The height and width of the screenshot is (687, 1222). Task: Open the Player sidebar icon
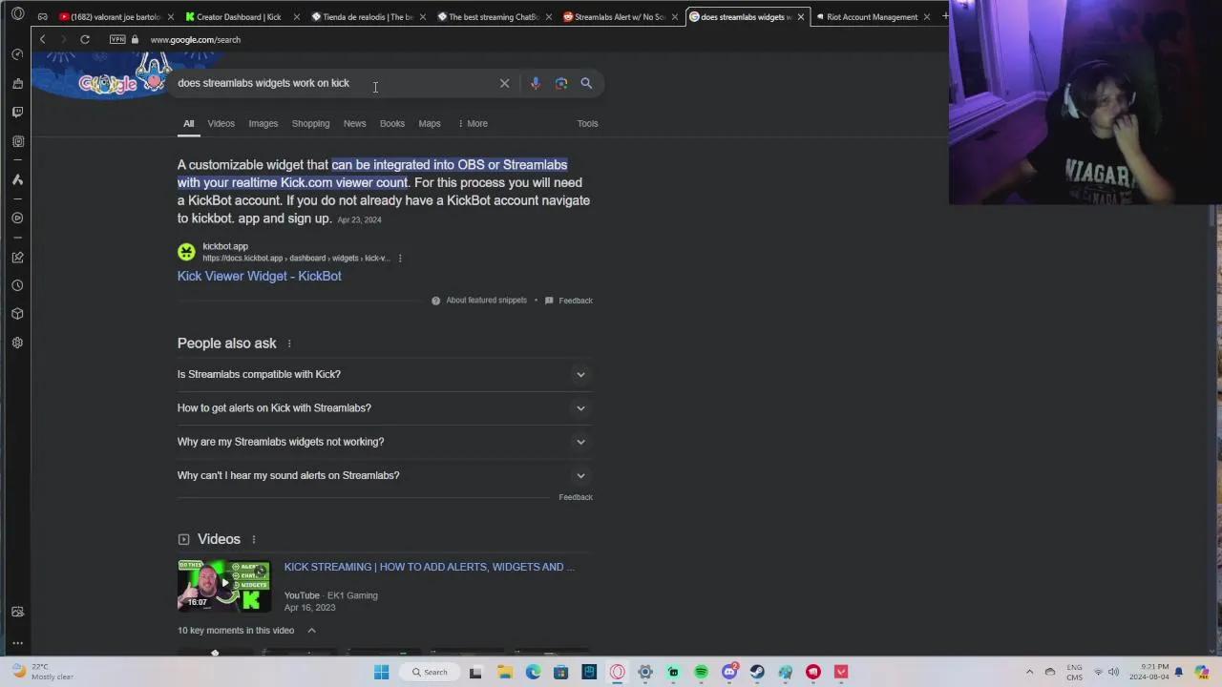click(x=17, y=218)
